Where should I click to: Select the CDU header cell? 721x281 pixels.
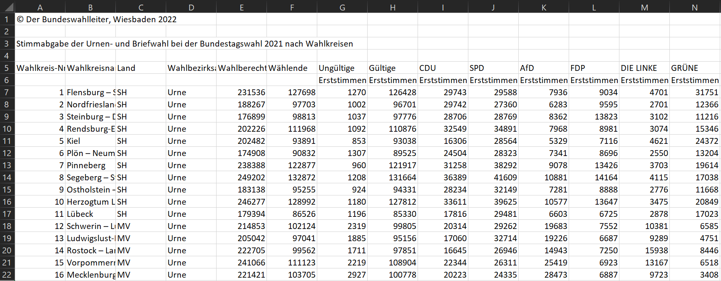pyautogui.click(x=443, y=68)
